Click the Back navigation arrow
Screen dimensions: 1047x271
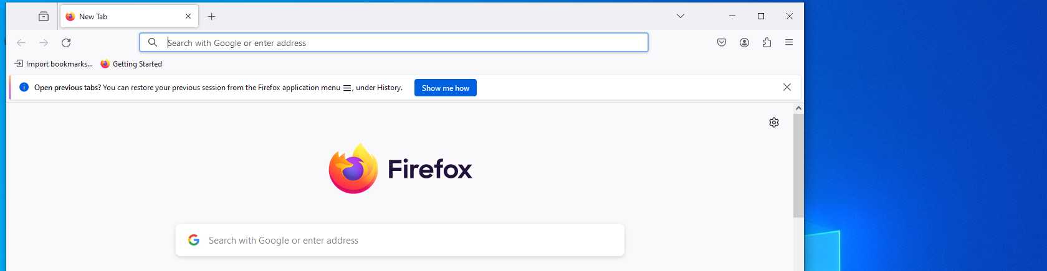pos(21,43)
